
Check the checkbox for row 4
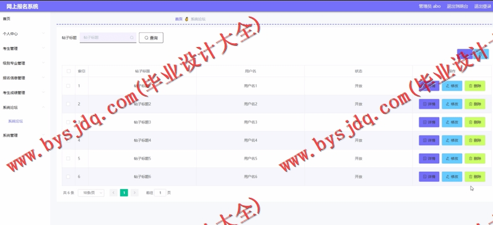[68, 140]
